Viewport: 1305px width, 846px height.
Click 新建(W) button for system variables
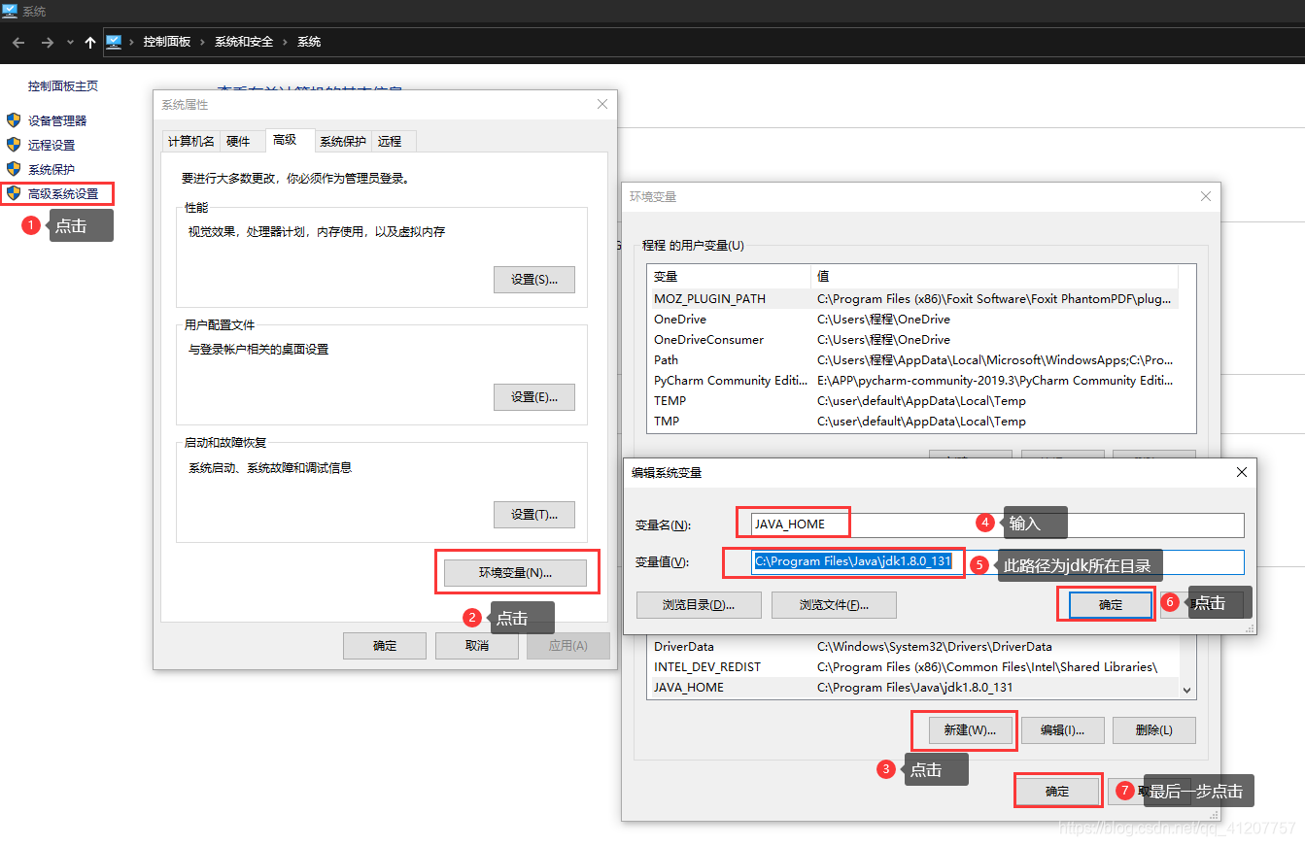coord(970,730)
